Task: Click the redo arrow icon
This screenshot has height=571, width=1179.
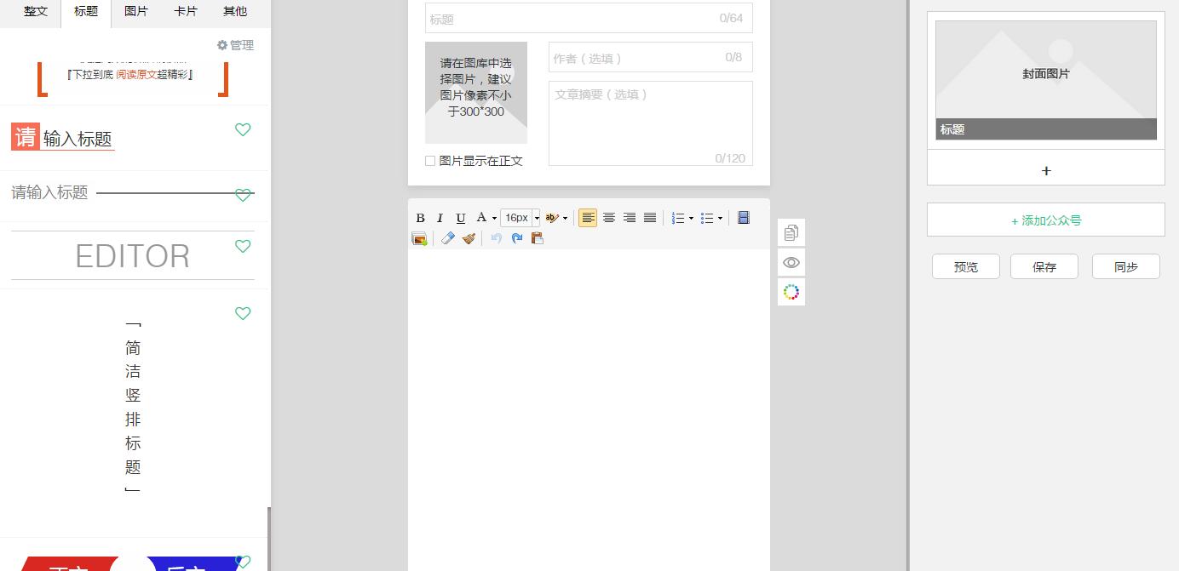Action: click(x=517, y=238)
